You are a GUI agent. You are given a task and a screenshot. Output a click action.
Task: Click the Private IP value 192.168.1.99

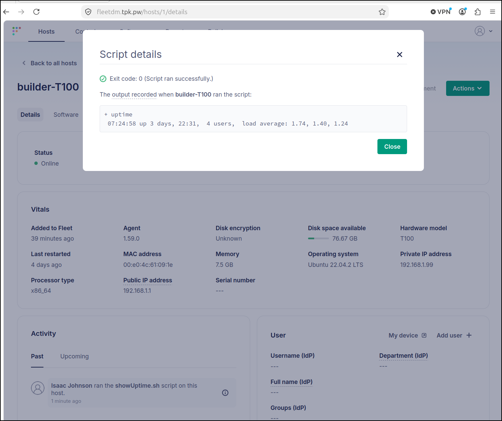tap(417, 265)
